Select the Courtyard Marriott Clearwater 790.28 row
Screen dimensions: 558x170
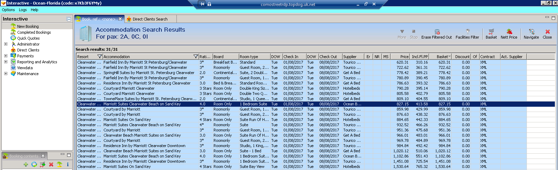pos(316,88)
